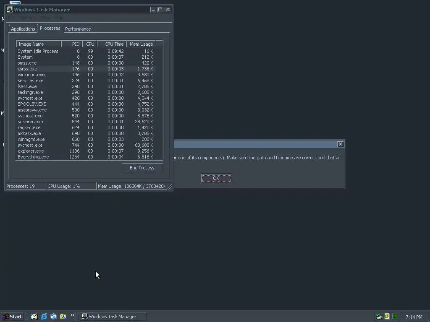
Task: Select the System process row
Action: (86, 57)
